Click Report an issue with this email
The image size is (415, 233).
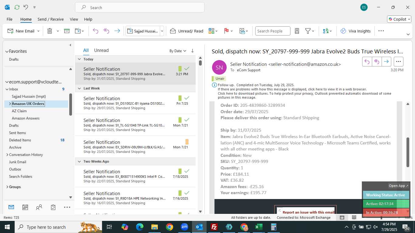(308, 212)
